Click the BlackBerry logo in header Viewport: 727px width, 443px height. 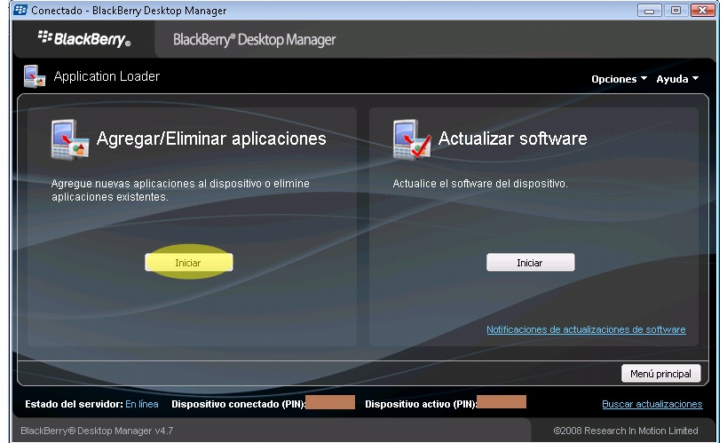click(84, 39)
